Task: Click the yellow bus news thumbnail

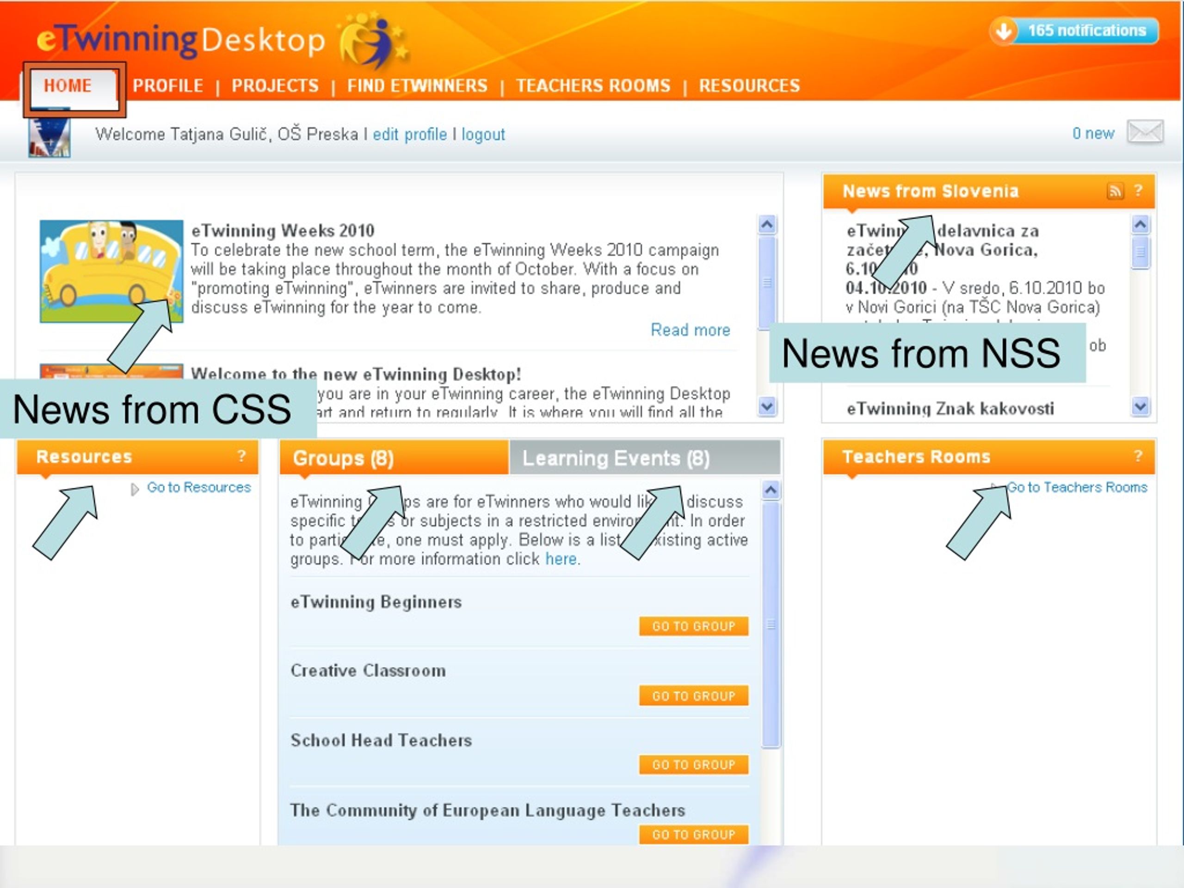Action: 111,271
